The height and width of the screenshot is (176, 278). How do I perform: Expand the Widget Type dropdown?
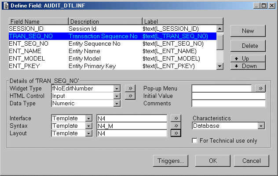tap(117, 88)
